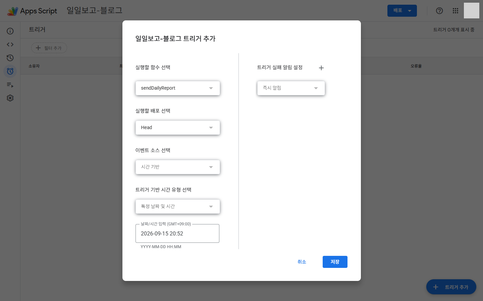Open Triggers alarm clock icon in sidebar
The image size is (483, 301).
[10, 71]
